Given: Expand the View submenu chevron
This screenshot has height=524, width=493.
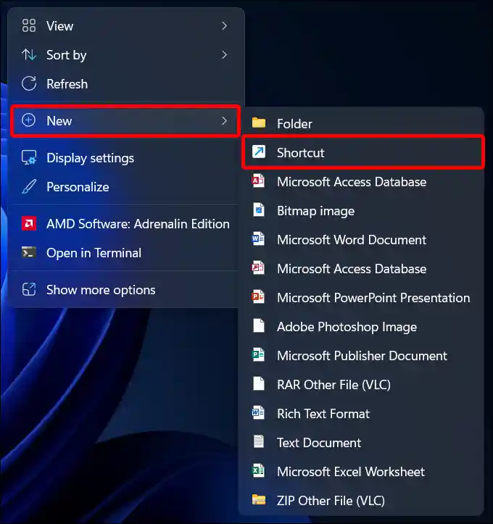Looking at the screenshot, I should point(225,26).
